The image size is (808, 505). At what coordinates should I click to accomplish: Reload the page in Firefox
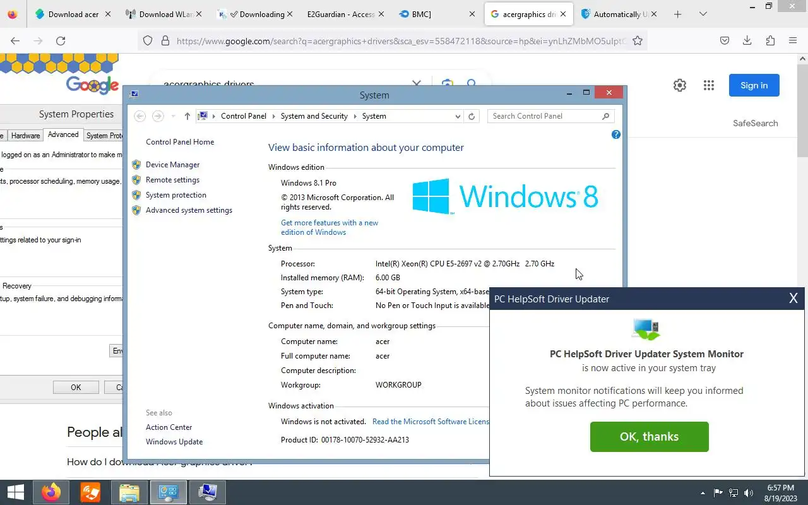61,40
